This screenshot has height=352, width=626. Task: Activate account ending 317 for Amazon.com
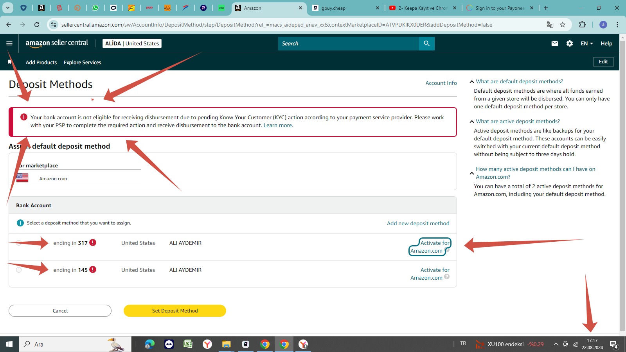pos(430,247)
